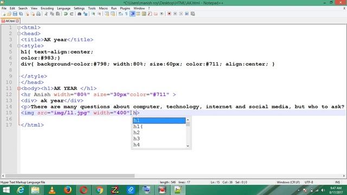Start macro recording with red icon

point(169,14)
